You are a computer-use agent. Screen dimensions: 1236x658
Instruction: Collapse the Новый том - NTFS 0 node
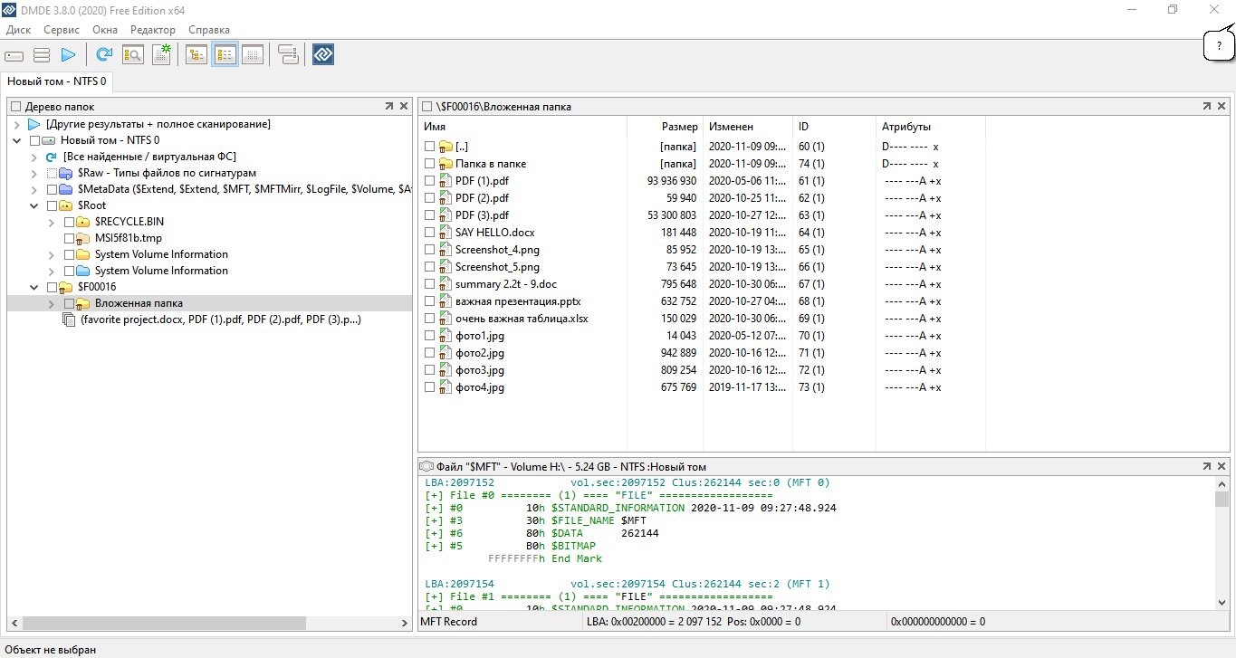click(x=17, y=140)
